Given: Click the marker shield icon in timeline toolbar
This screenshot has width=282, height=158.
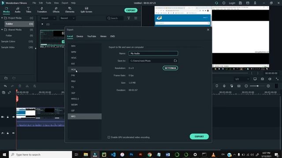Looking at the screenshot, I should (x=217, y=86).
